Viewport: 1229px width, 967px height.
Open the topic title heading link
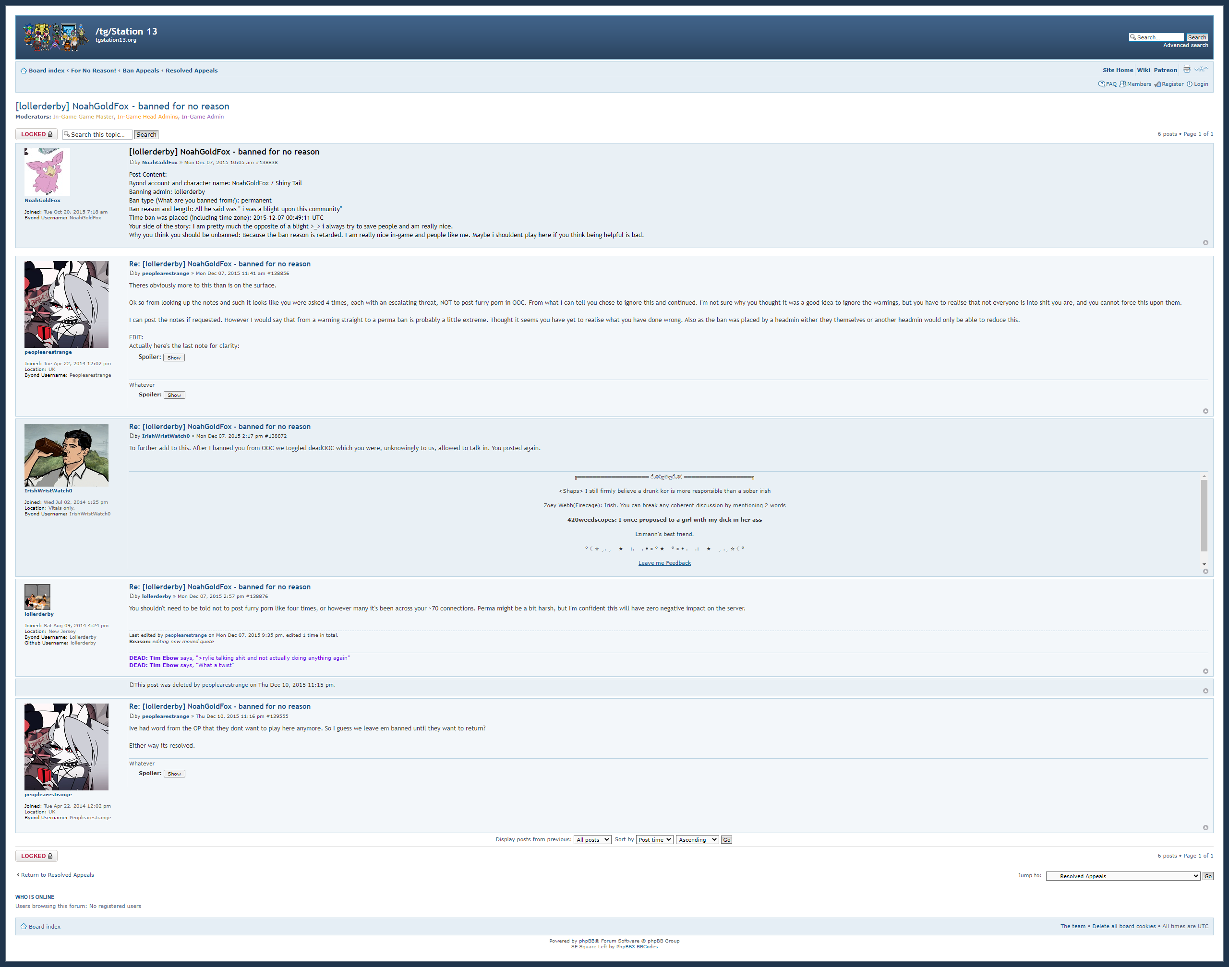pos(122,107)
